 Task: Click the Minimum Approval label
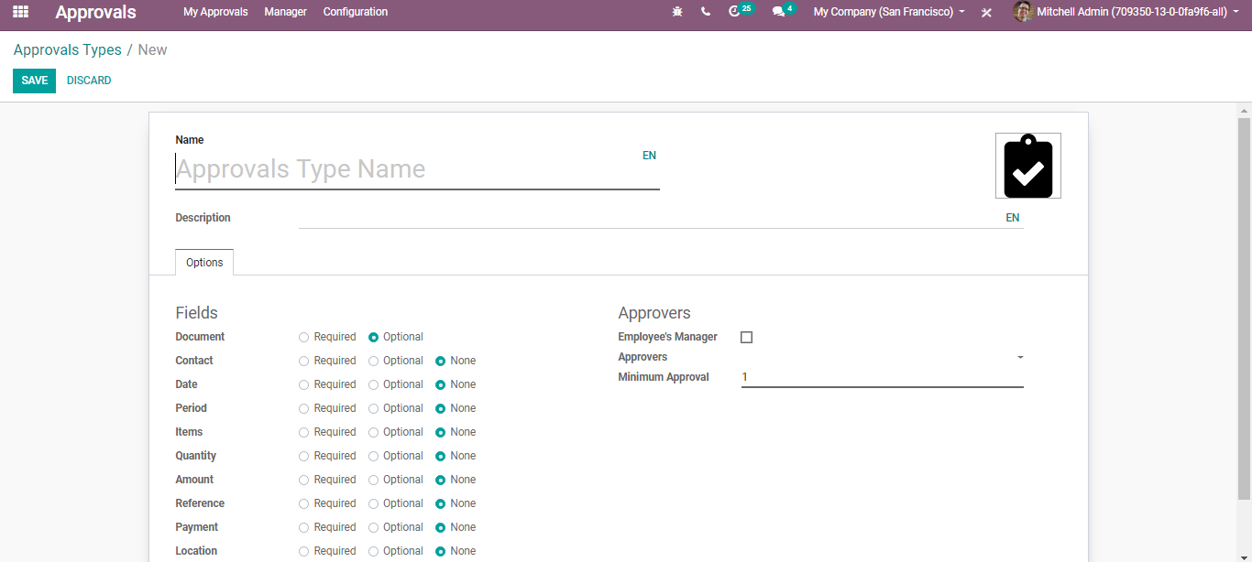(664, 377)
